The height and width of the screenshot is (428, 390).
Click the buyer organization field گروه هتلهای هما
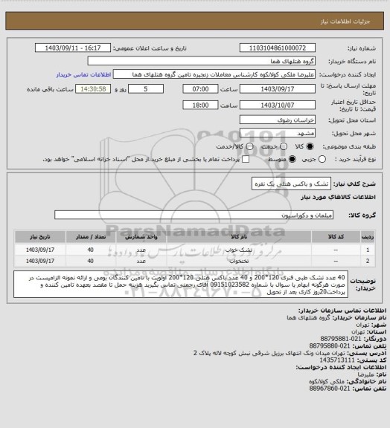(x=201, y=61)
